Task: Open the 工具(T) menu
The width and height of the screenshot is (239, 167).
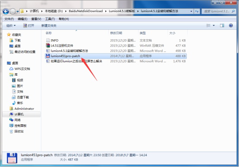Action: [50, 19]
